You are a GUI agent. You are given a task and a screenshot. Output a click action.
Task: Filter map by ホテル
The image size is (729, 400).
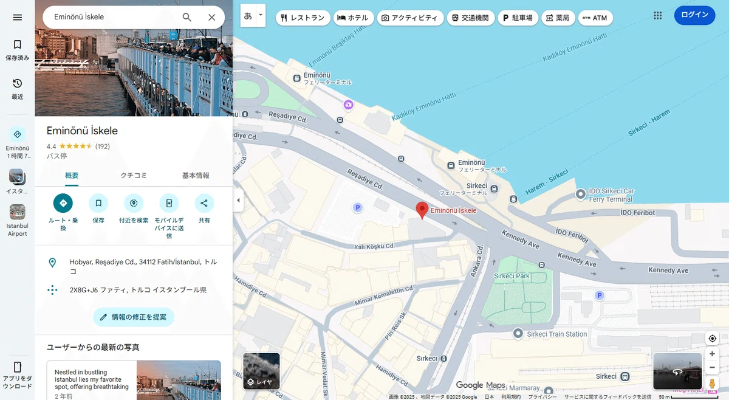point(352,18)
